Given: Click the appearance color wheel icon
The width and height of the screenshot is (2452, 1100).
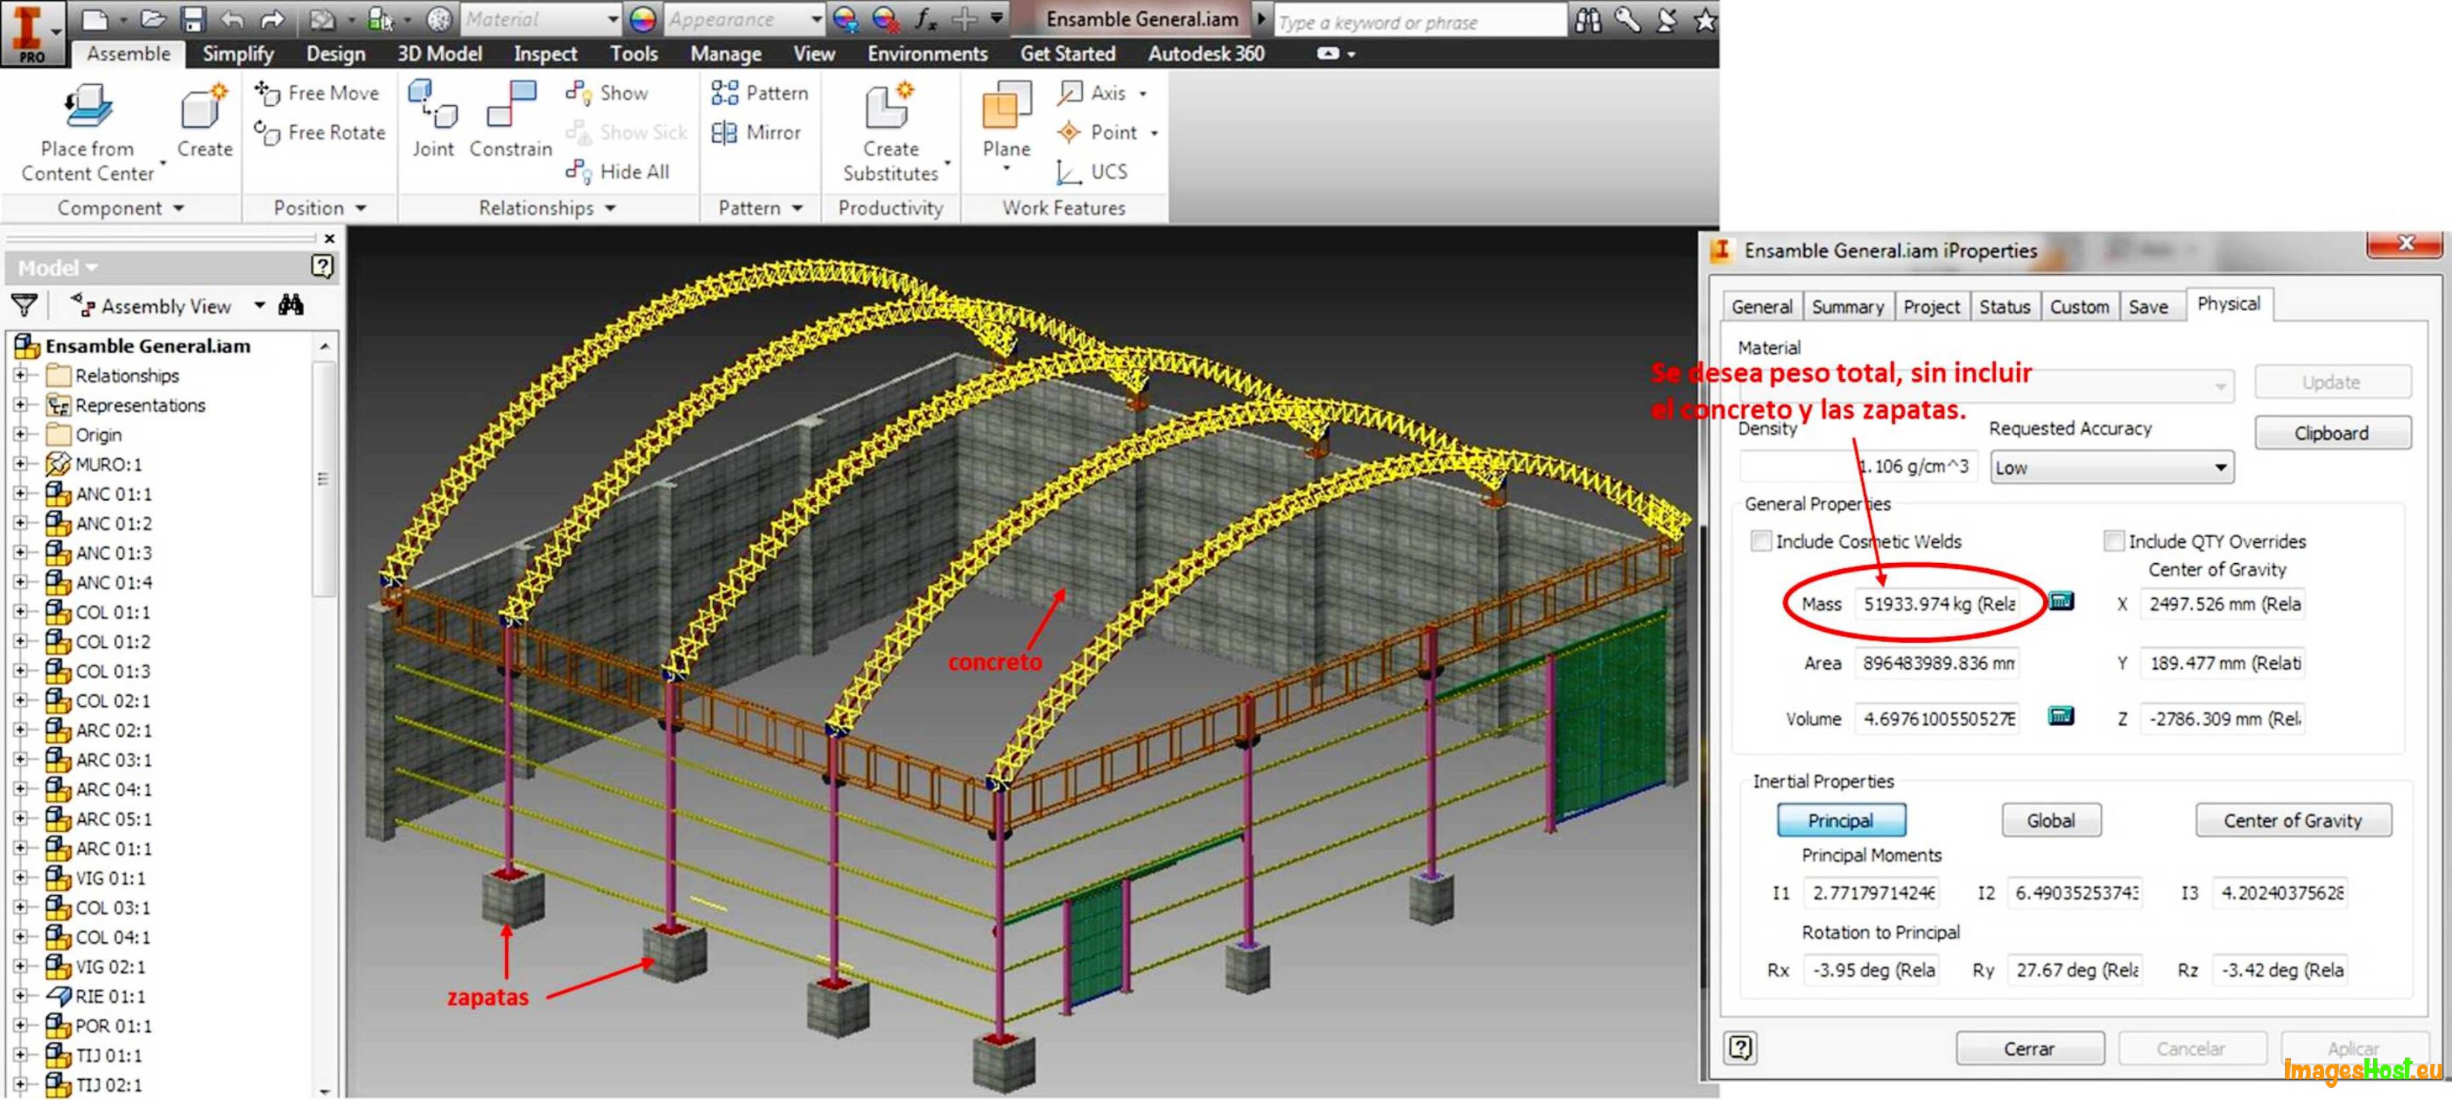Looking at the screenshot, I should pyautogui.click(x=642, y=19).
